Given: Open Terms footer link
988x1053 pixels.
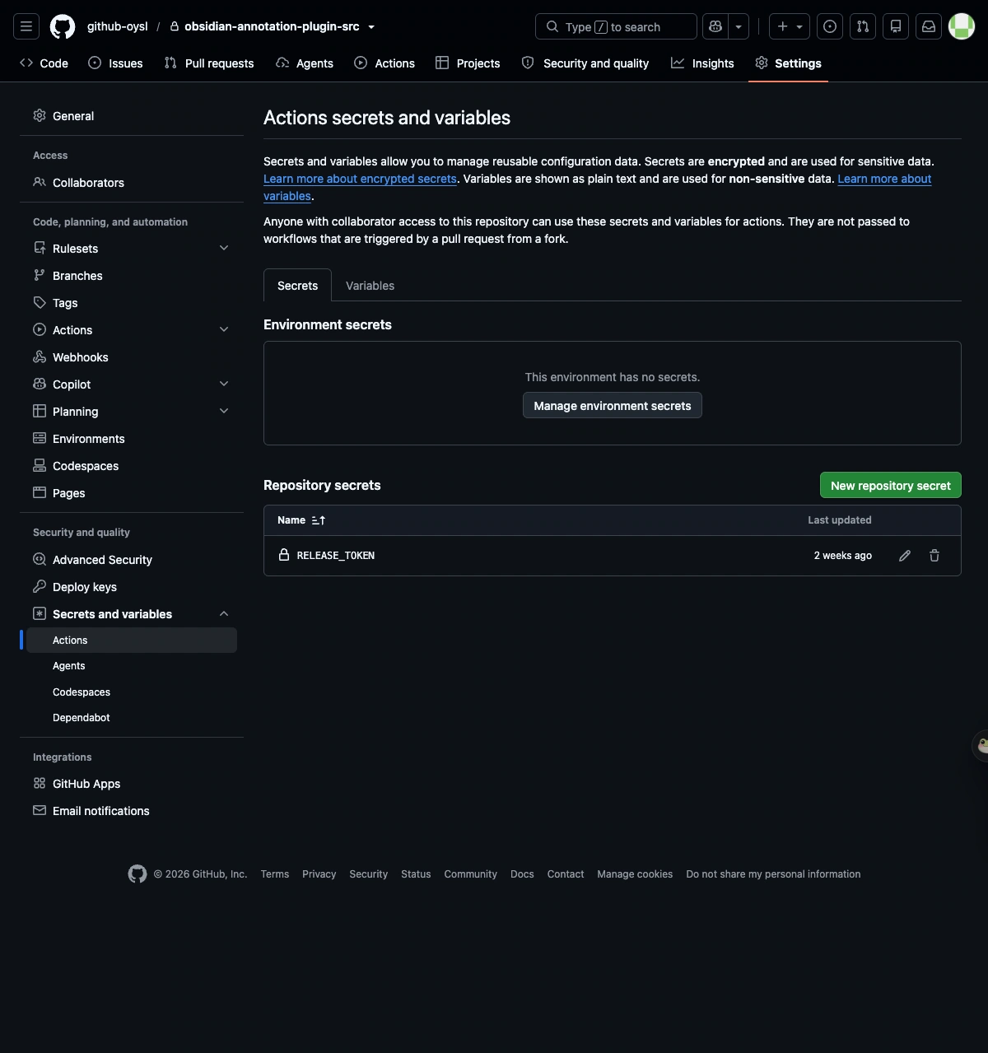Looking at the screenshot, I should click(275, 874).
